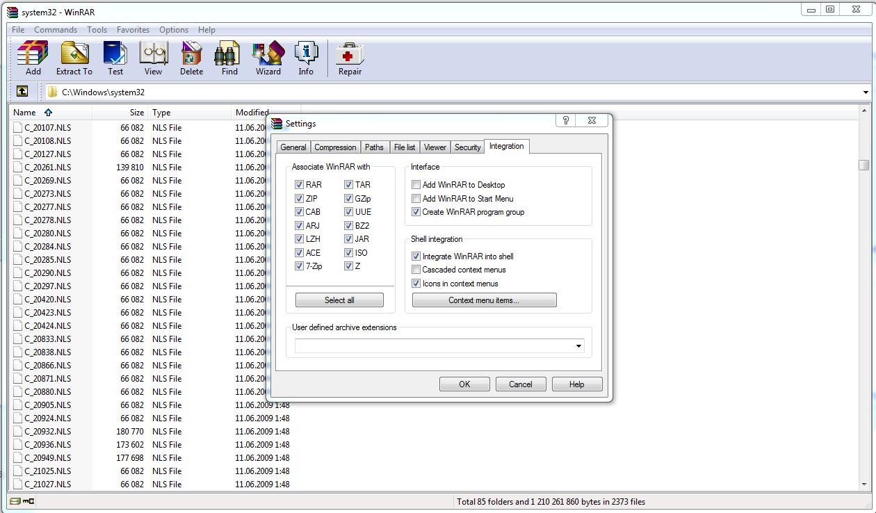This screenshot has height=513, width=876.
Task: Enable Add WinRAR to Desktop
Action: [x=416, y=185]
